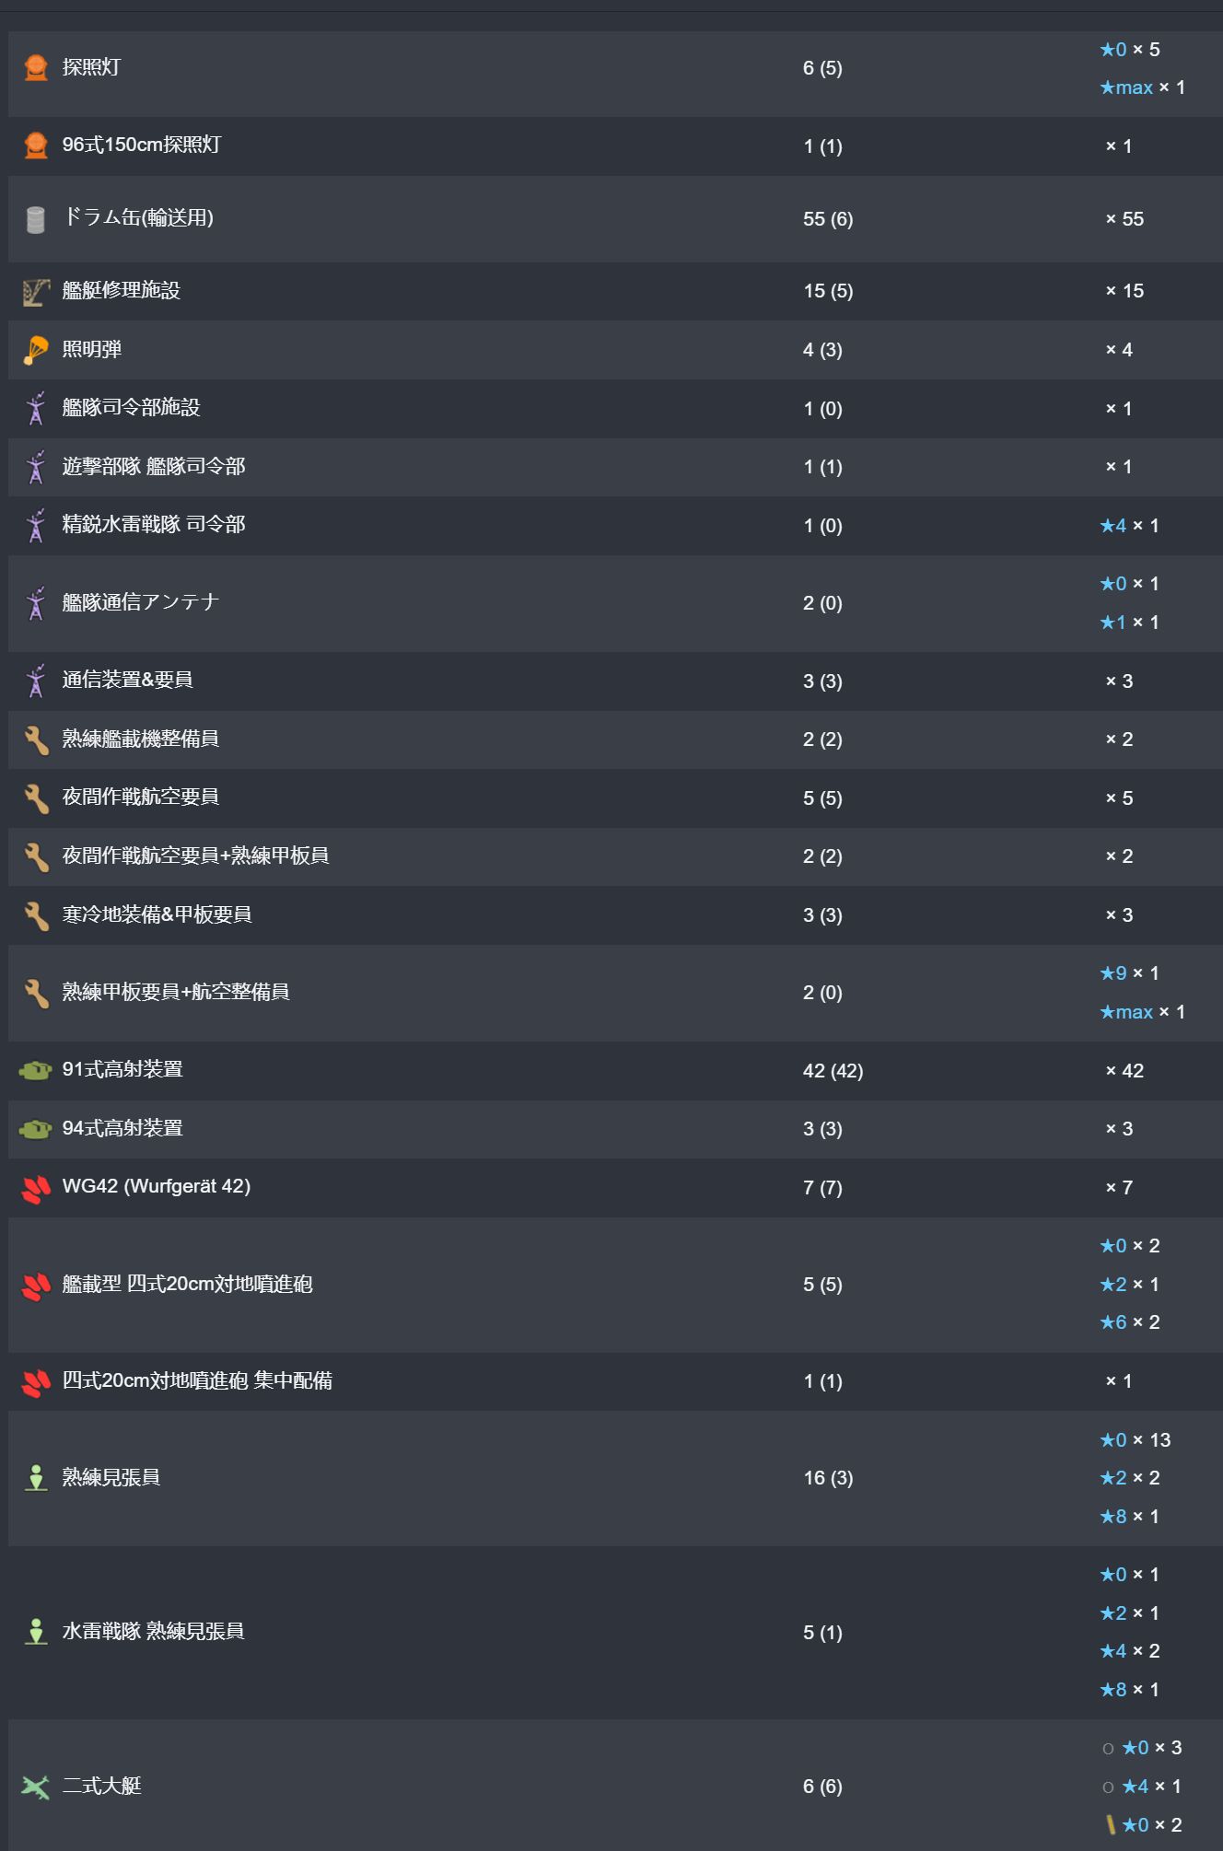1223x1851 pixels.
Task: Click the lookout figure icon for 熟練見張員
Action: point(36,1478)
